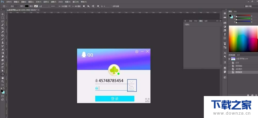Screen dimensions: 258x118
Task: Toggle the 图层编组 history state checkbox
Action: (229, 66)
